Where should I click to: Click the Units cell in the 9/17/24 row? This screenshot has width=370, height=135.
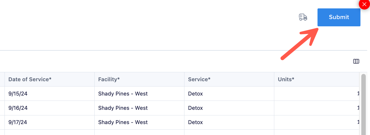[x=317, y=122]
